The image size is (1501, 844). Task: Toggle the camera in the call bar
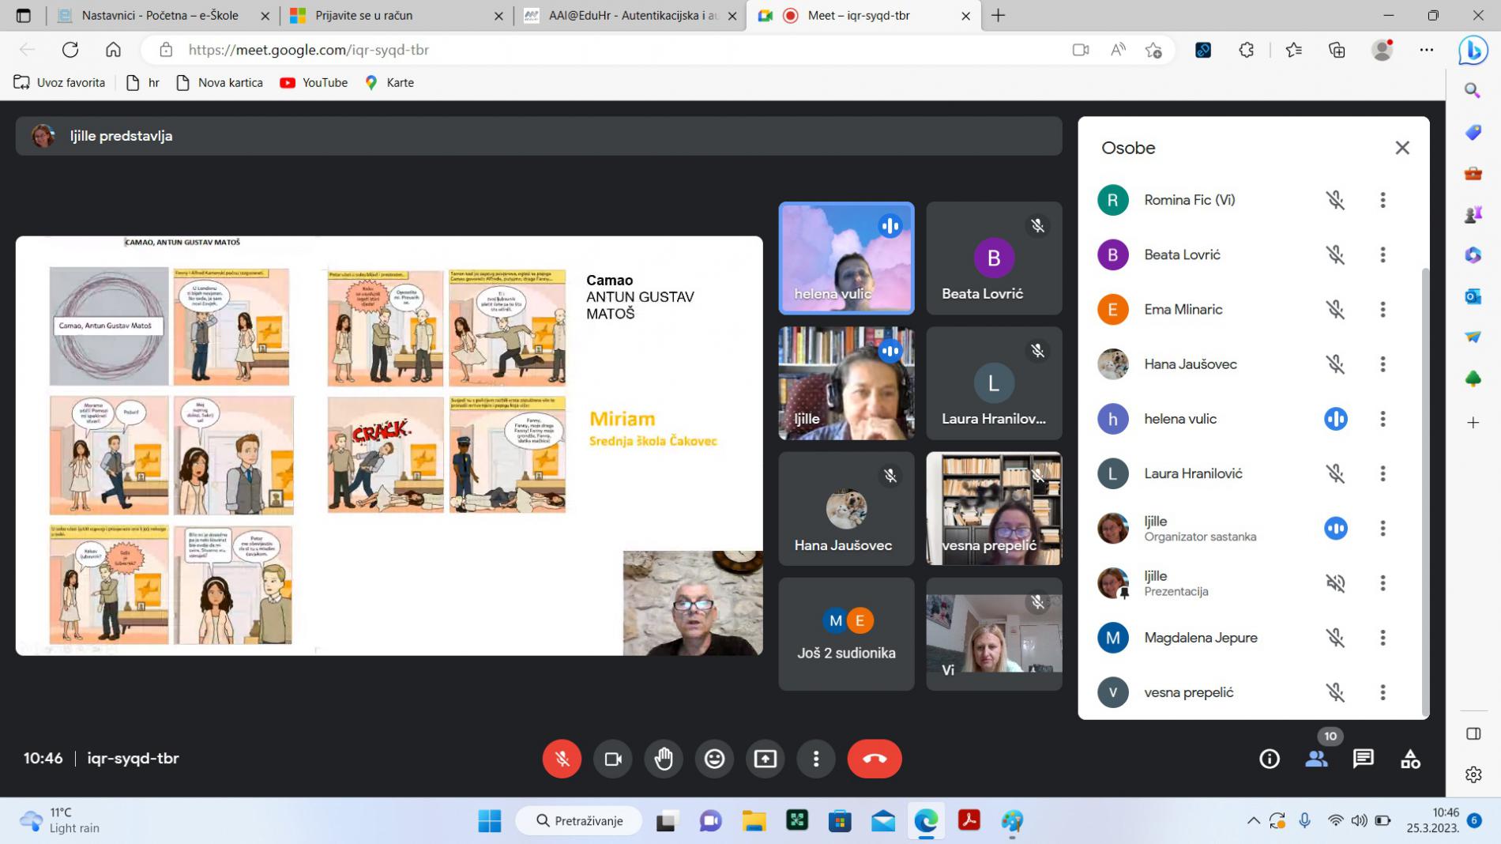click(x=612, y=759)
